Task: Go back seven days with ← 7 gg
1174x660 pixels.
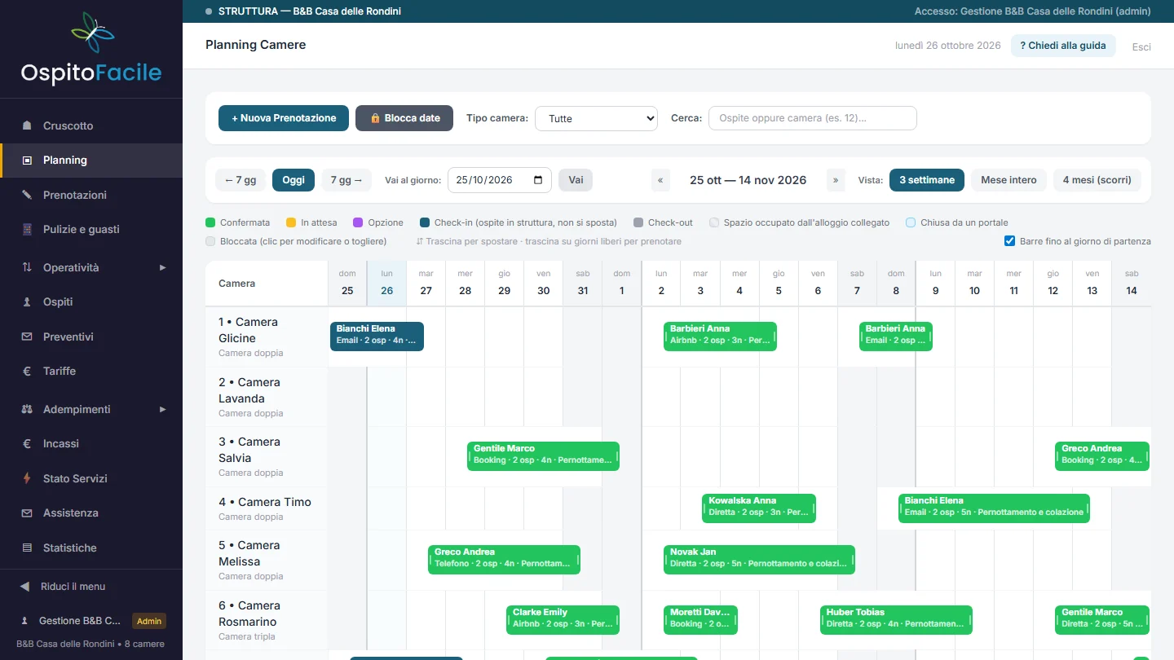Action: [x=241, y=180]
